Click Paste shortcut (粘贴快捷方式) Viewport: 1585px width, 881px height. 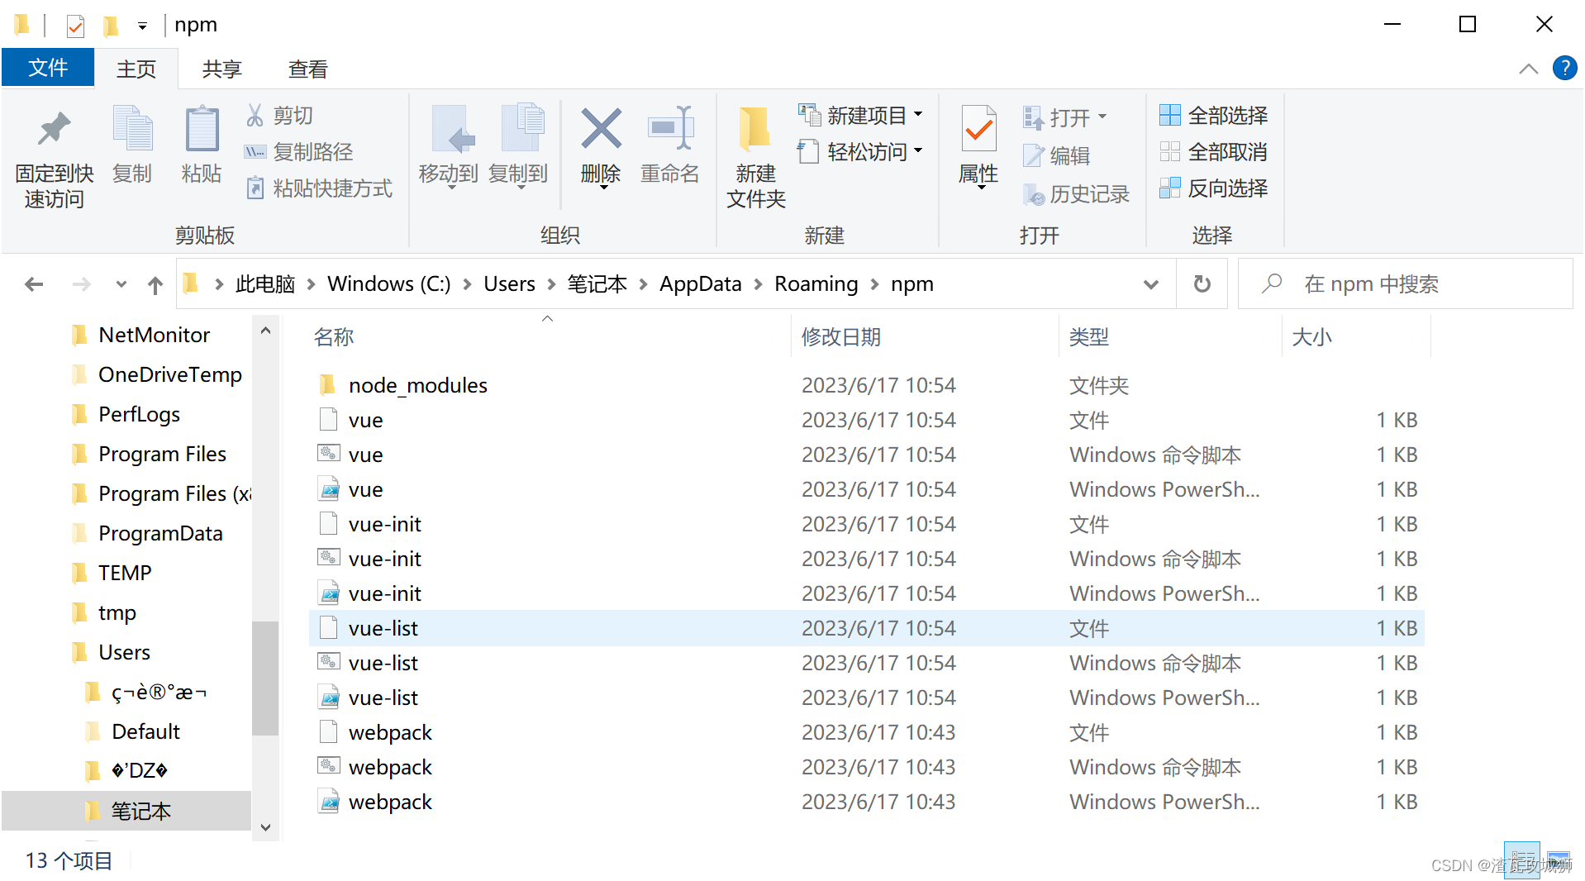click(x=319, y=188)
